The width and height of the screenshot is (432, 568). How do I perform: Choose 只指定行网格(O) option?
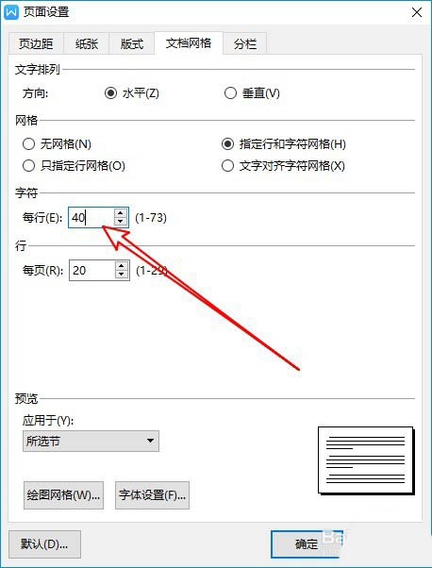pos(74,166)
